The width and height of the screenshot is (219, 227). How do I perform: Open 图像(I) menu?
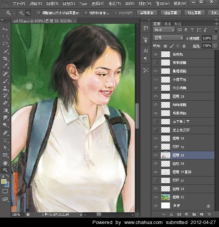(52, 4)
